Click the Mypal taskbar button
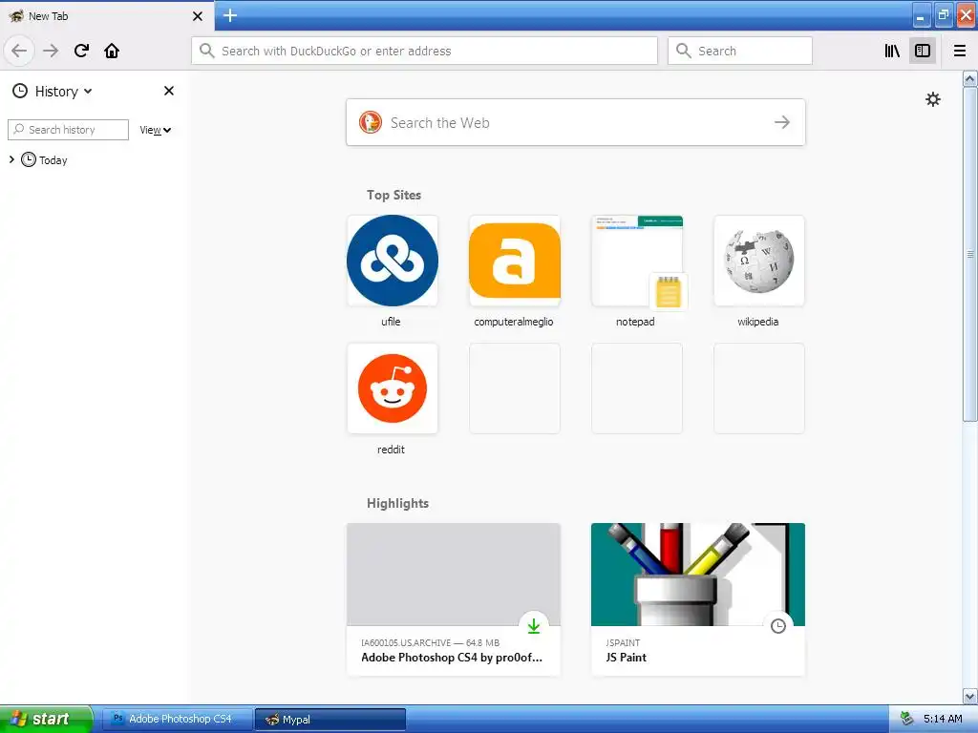 tap(330, 720)
